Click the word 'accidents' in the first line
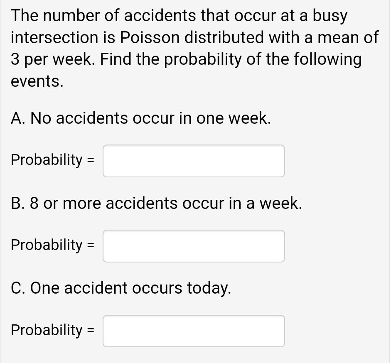 (160, 15)
